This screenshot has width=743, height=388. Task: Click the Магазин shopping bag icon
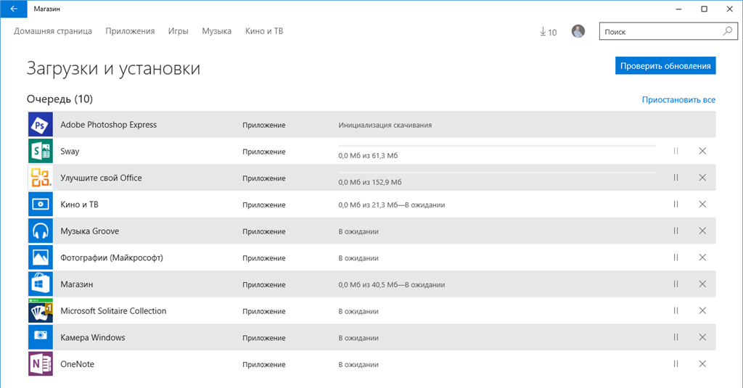[x=41, y=284]
